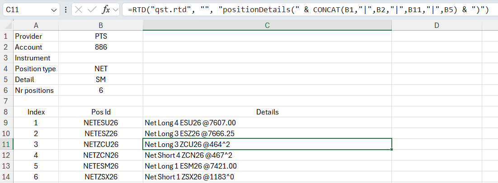Screen dimensions: 498x183
Task: Click the Pos Id heading cell
Action: point(101,112)
